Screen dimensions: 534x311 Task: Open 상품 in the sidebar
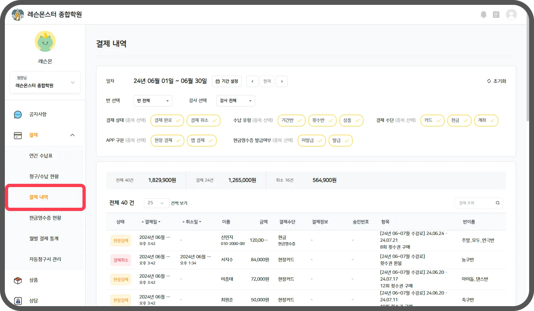34,280
